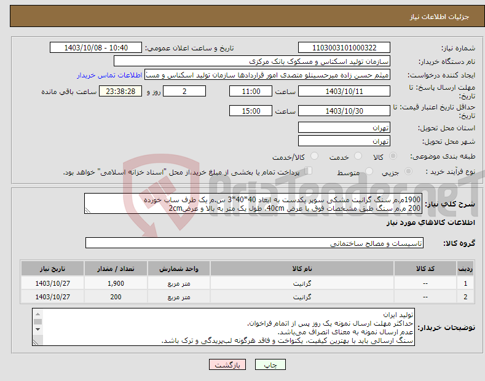485x381 pixels.
Task: Click the تعداد / مقدار column header
Action: point(116,269)
